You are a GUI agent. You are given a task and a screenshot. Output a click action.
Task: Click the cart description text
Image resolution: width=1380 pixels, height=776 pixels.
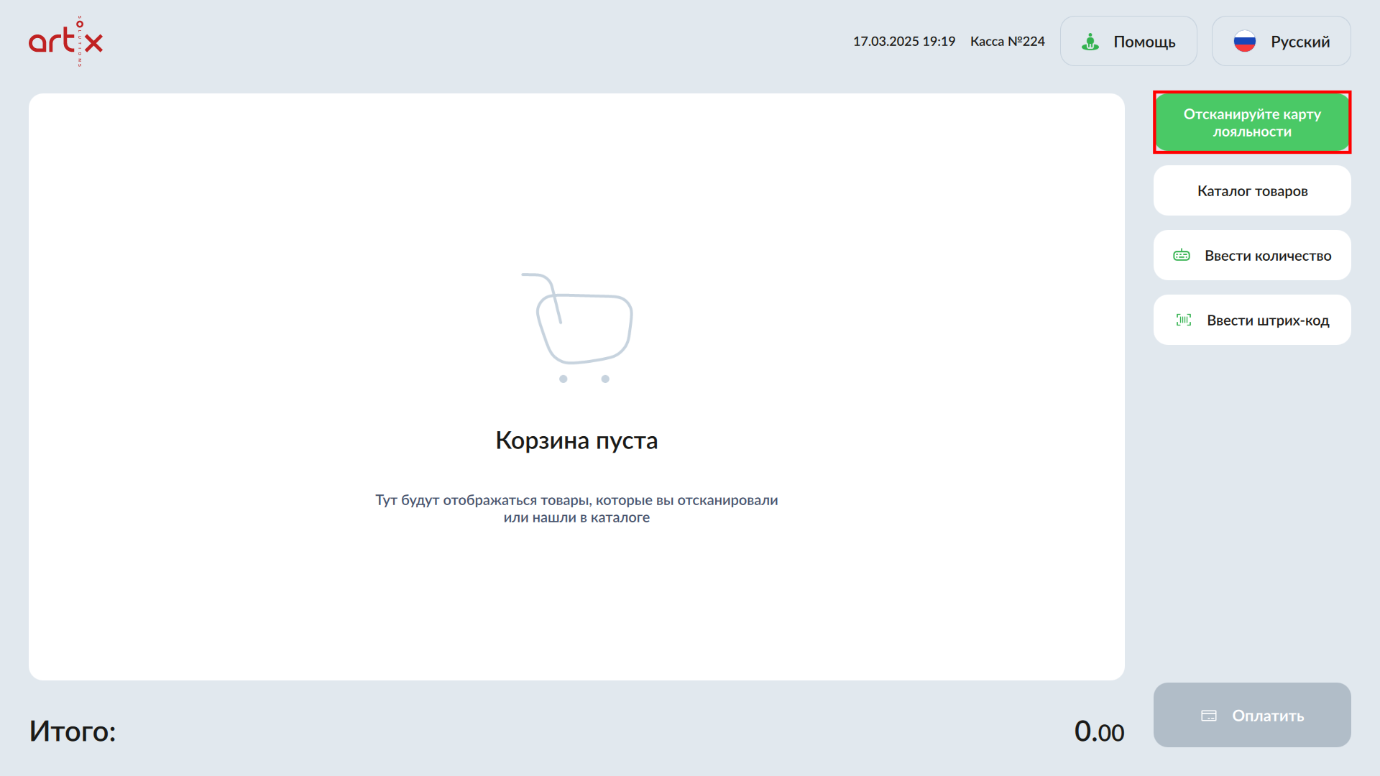576,509
